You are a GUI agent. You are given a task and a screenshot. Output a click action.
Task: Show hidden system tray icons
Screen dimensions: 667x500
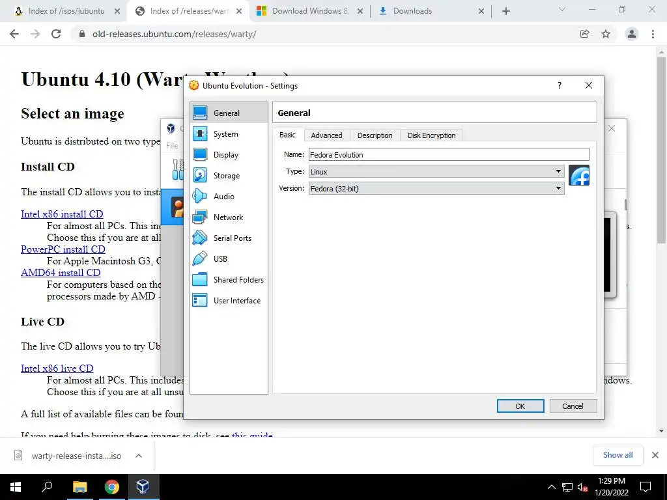click(x=551, y=487)
